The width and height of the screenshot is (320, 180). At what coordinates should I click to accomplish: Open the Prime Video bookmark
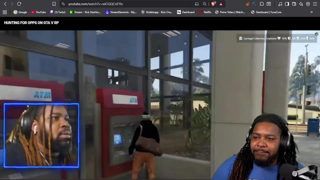click(230, 12)
